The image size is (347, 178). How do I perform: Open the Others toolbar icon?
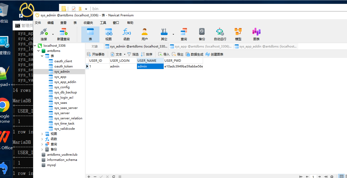click(x=164, y=35)
